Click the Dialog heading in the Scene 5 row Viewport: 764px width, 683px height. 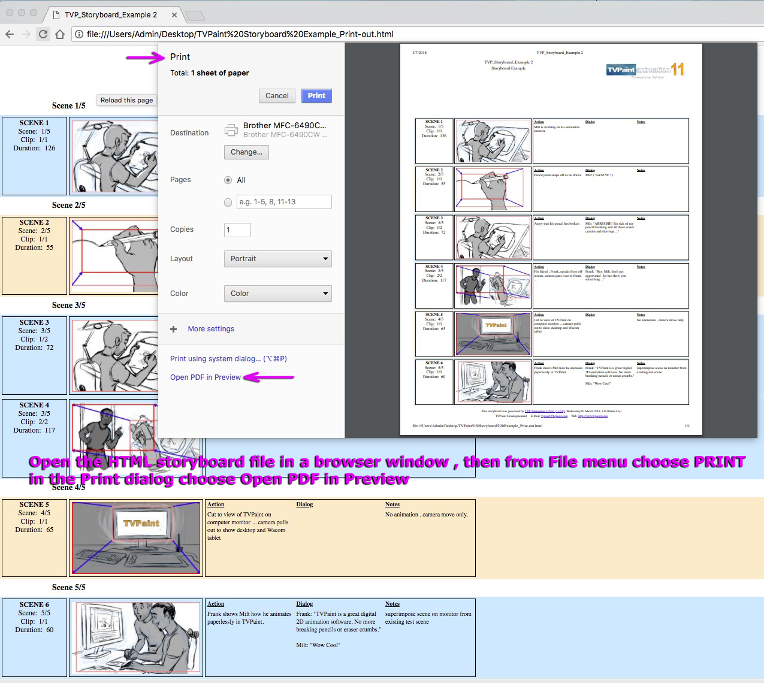tap(304, 504)
